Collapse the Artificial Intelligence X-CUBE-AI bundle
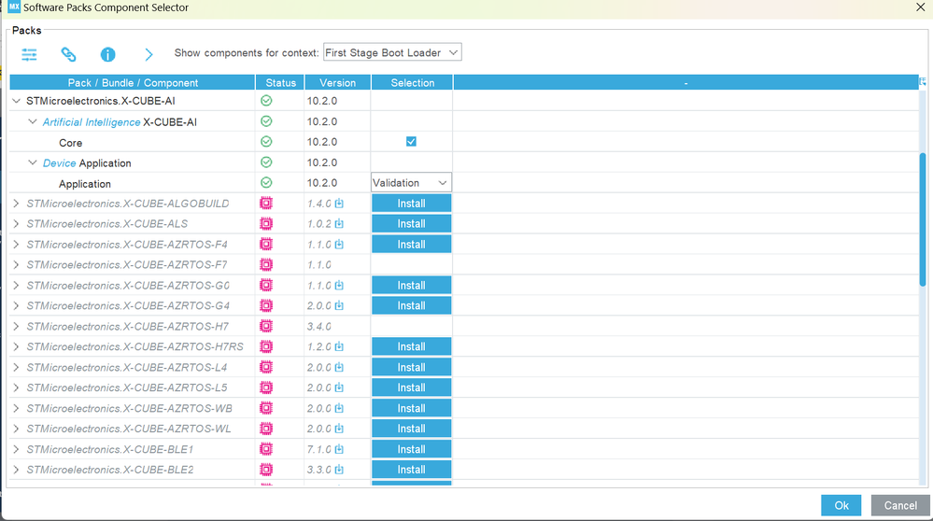 pos(33,121)
